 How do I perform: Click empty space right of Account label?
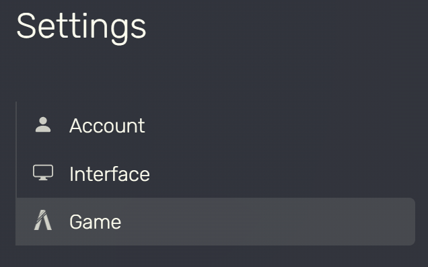[x=280, y=126]
